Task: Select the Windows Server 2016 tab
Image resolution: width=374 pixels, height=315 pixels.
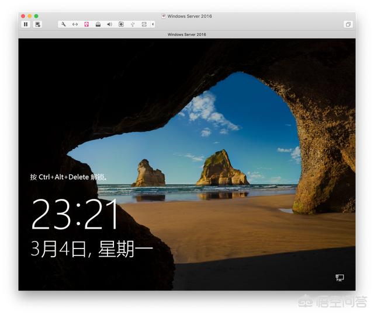Action: coord(186,34)
